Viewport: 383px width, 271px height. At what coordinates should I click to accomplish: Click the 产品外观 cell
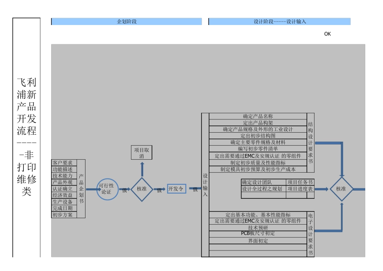[64, 182]
